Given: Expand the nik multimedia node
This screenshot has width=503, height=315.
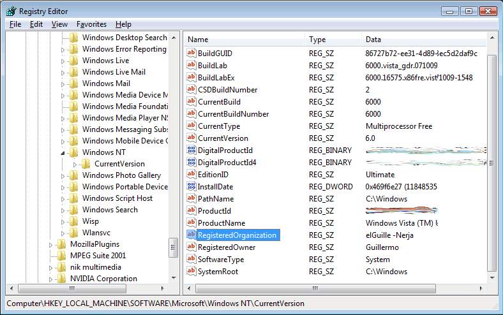Looking at the screenshot, I should point(50,268).
